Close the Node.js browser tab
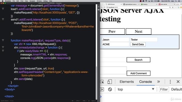Screen dimensions: 182x102 157,4
